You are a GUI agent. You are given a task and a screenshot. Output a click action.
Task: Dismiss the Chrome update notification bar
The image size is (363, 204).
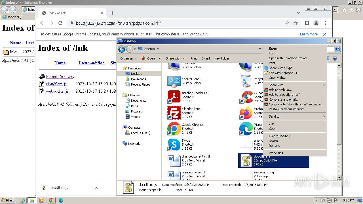[325, 34]
